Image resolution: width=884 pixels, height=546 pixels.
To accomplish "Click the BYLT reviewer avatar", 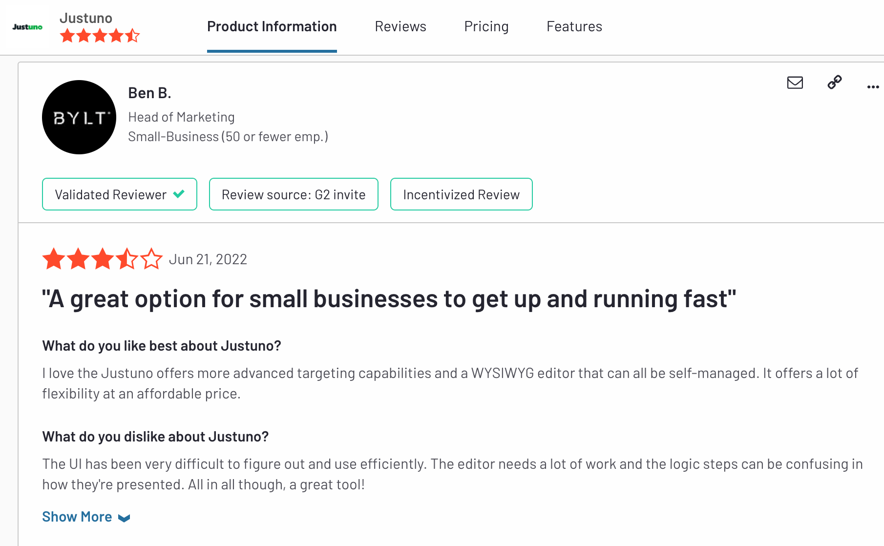I will (79, 117).
